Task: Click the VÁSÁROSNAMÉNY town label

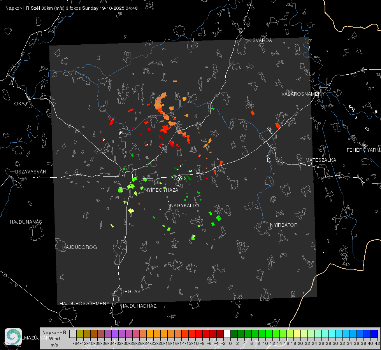Action: [x=303, y=94]
